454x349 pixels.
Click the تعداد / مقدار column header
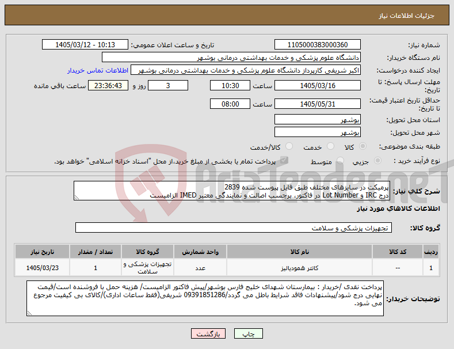coord(96,252)
